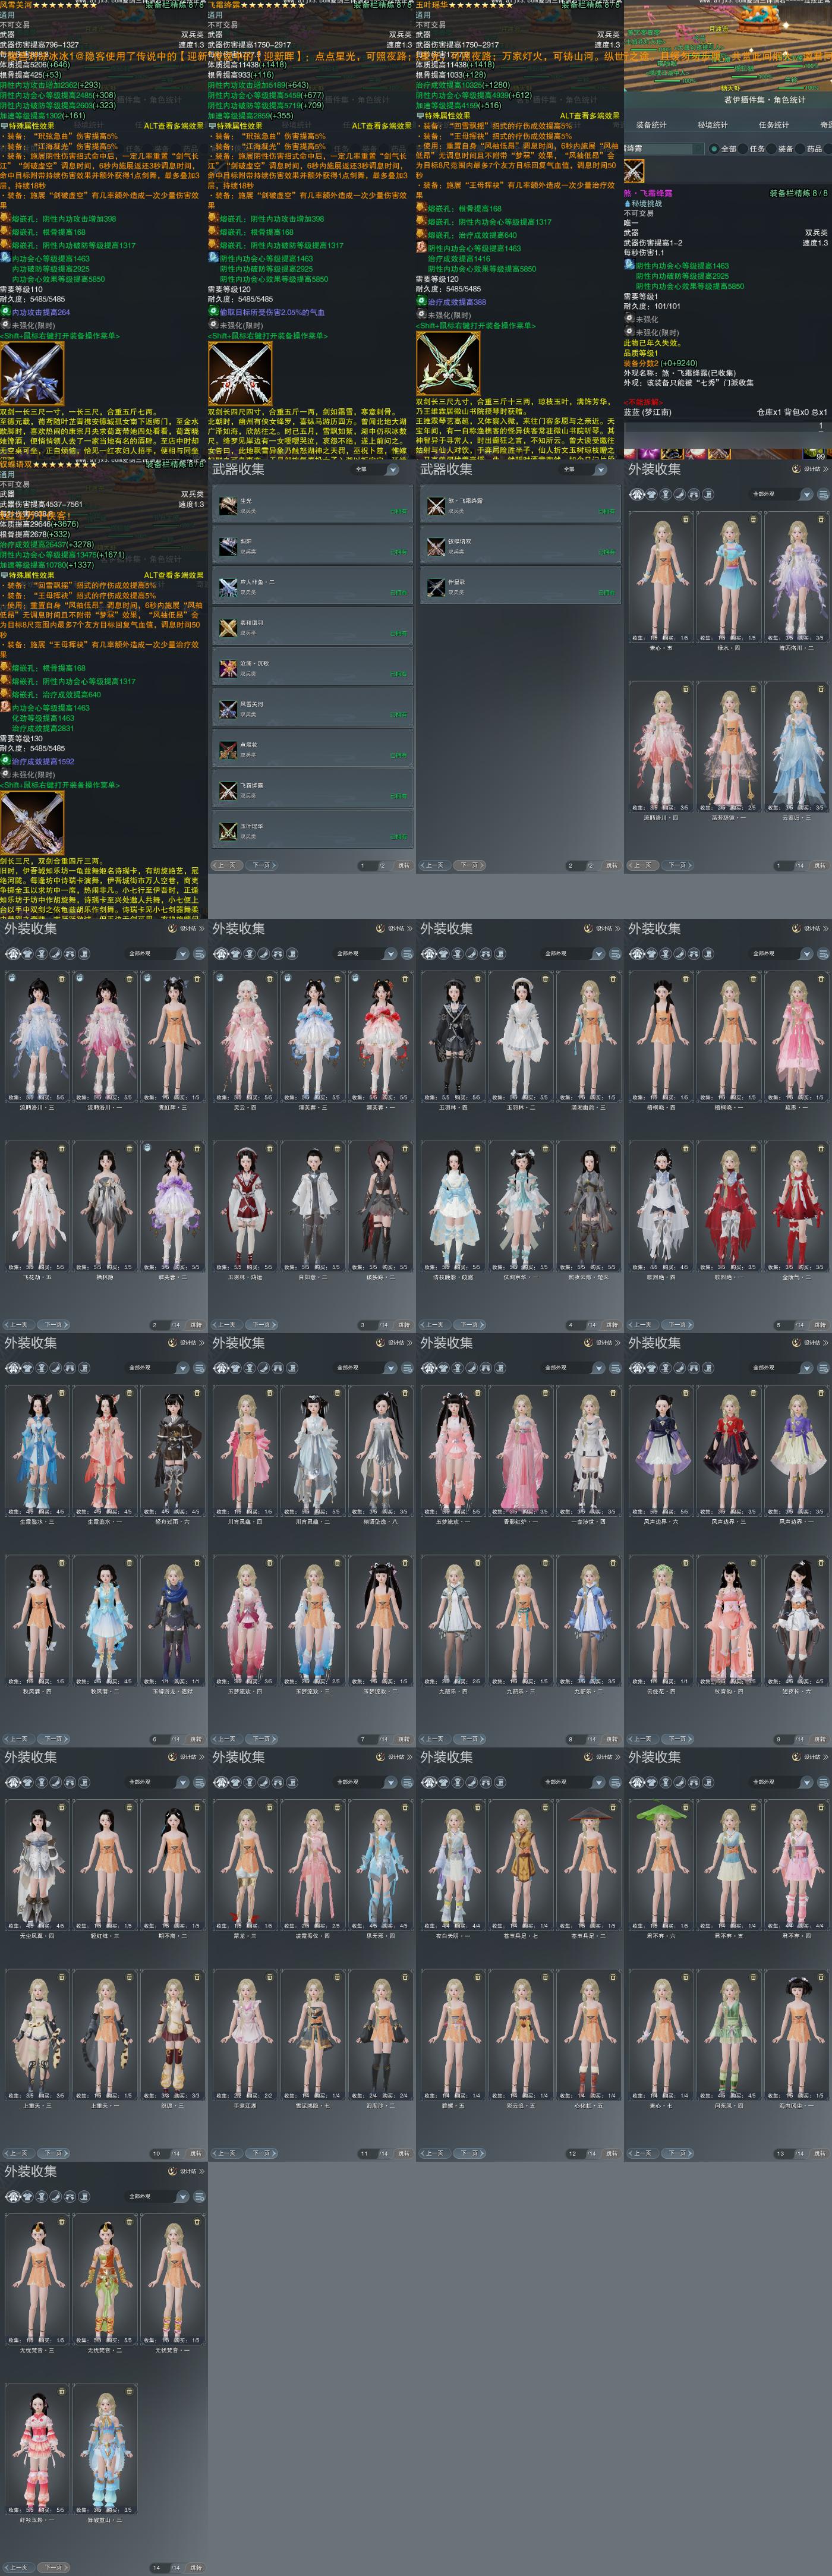The height and width of the screenshot is (2576, 832).
Task: Open the 全部 dropdown above the 生光 weapon entry
Action: (374, 469)
